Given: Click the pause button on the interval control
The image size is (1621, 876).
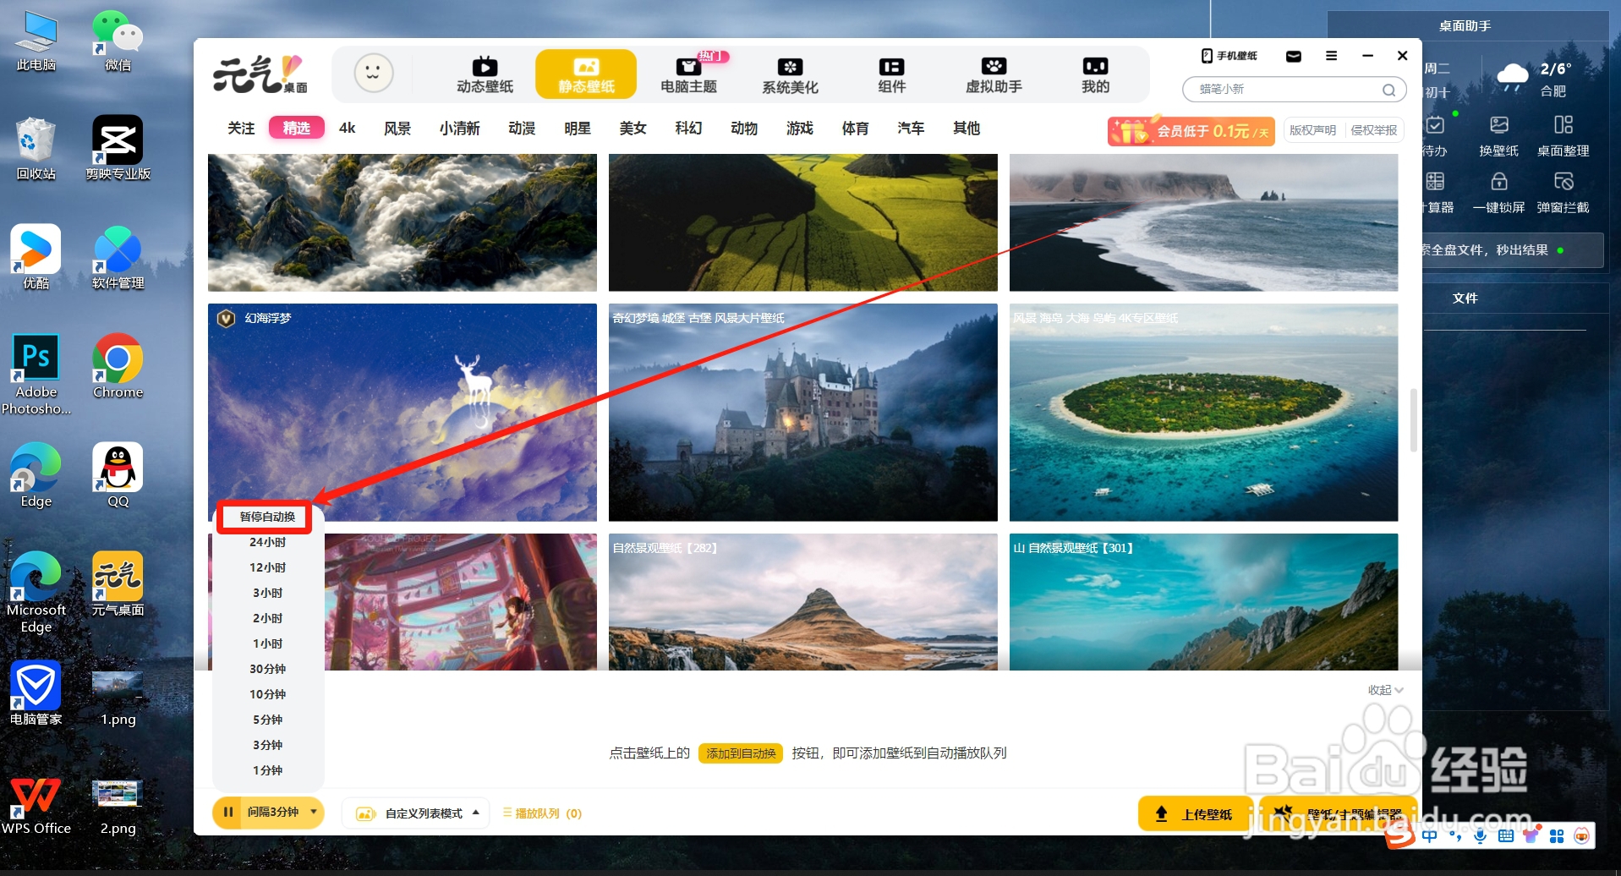Looking at the screenshot, I should [x=227, y=813].
